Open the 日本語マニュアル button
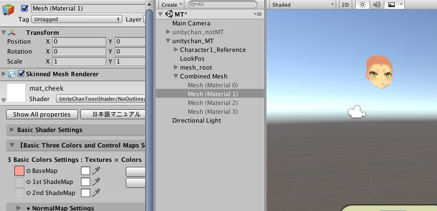Screen dimensions: 437x211 [x=113, y=114]
